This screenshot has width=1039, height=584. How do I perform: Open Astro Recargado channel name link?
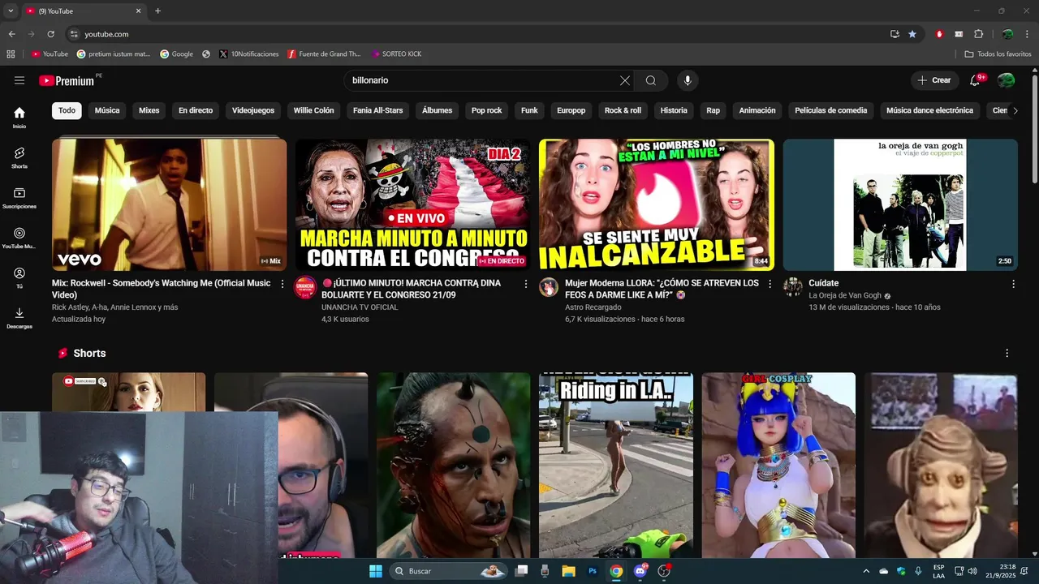point(593,307)
